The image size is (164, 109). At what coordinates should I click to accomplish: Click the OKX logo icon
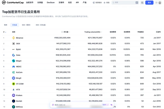click(13, 44)
